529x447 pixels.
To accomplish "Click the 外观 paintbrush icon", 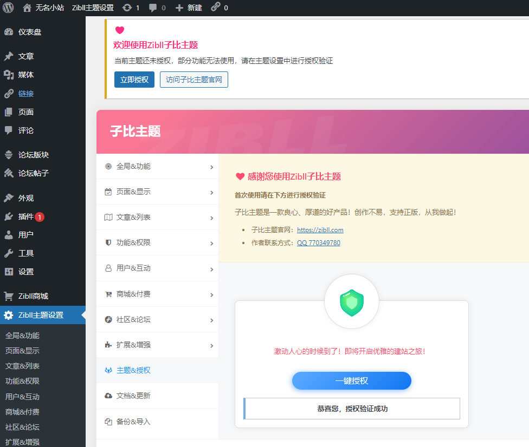I will tap(9, 198).
